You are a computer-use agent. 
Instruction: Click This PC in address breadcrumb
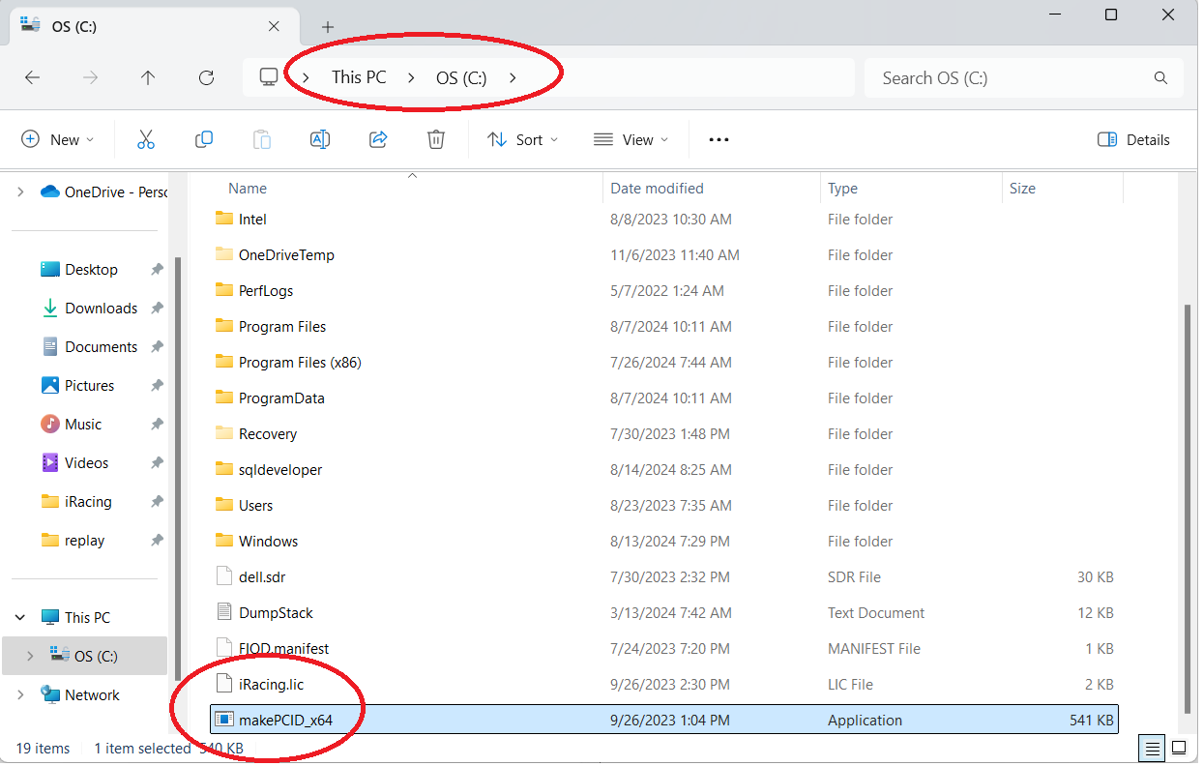click(359, 77)
